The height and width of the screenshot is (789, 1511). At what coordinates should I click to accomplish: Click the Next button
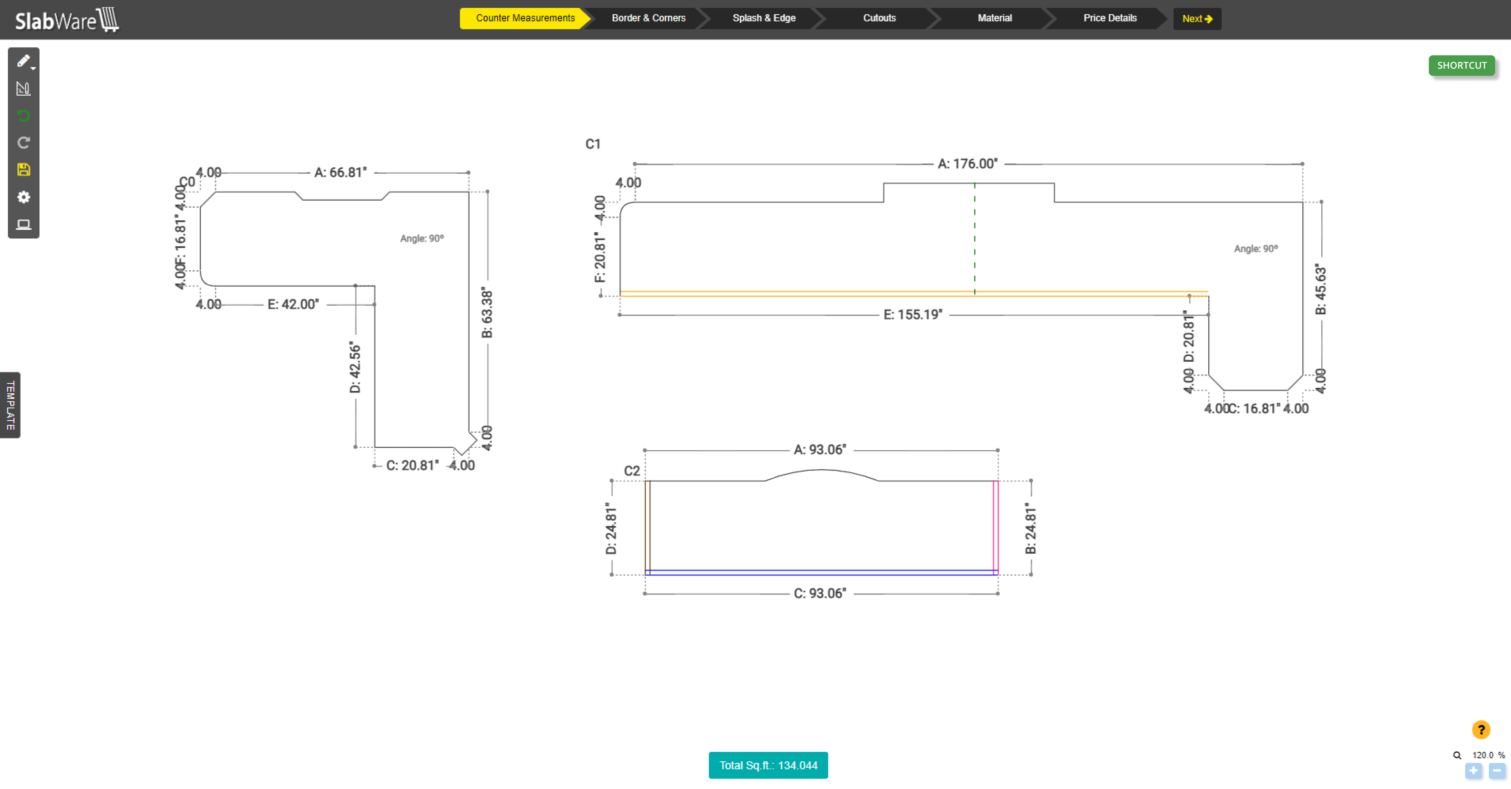pos(1197,19)
